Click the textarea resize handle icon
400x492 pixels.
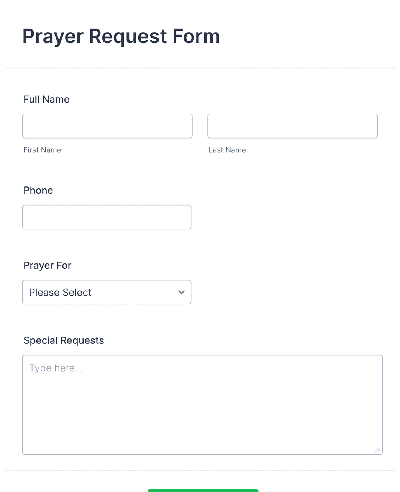tap(377, 450)
